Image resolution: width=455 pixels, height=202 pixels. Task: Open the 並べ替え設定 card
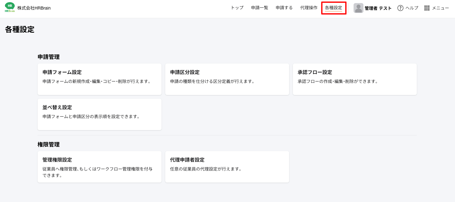(99, 114)
